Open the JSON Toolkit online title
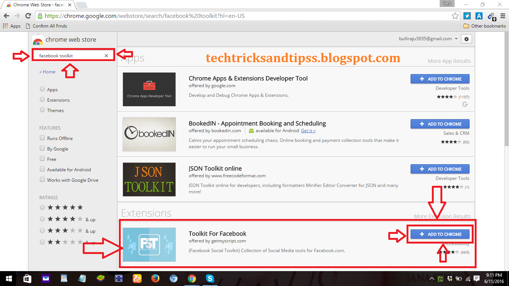Screen dimensions: 509x286 215,169
